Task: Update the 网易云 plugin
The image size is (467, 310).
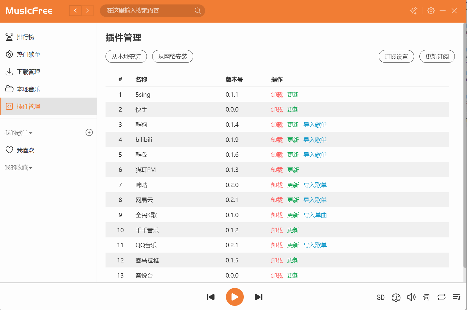Action: click(293, 200)
